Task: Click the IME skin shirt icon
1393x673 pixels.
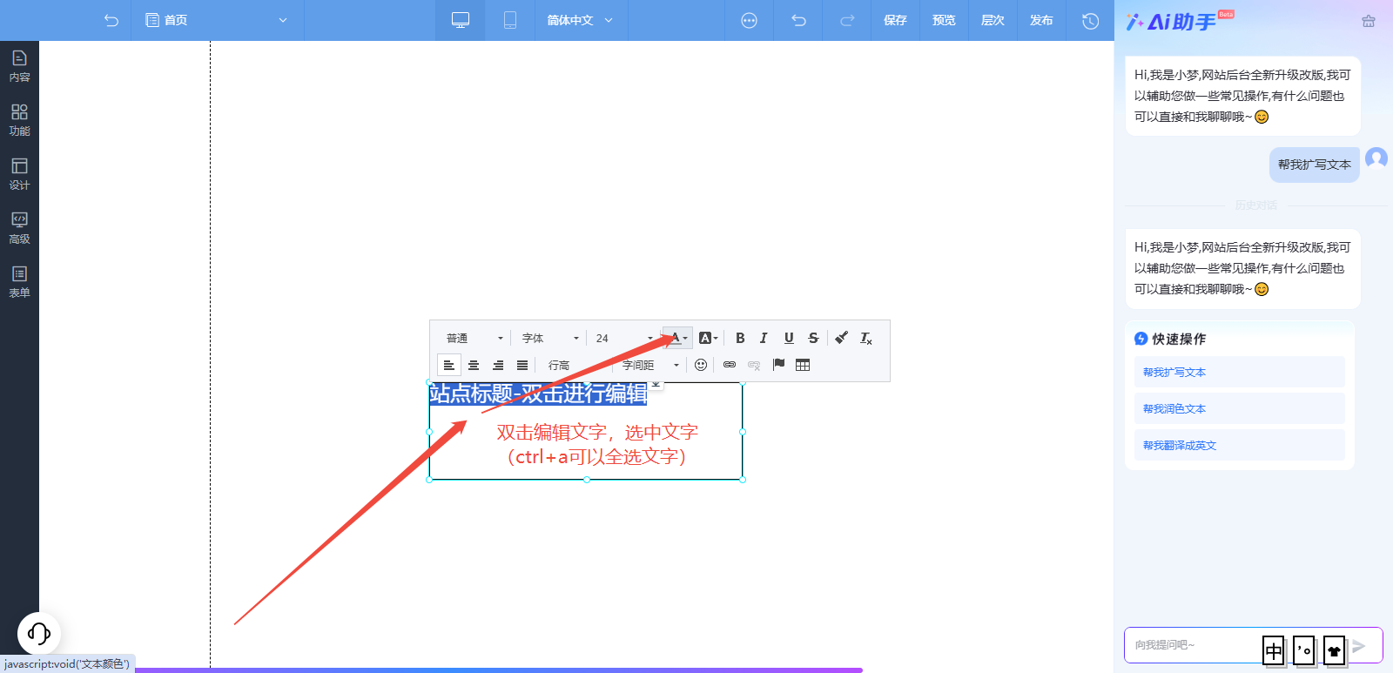Action: (x=1334, y=650)
